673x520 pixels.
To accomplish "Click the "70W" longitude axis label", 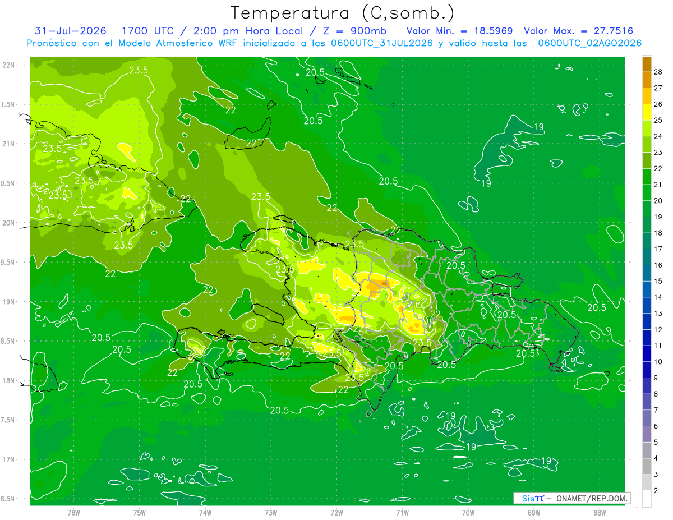I will 468,512.
